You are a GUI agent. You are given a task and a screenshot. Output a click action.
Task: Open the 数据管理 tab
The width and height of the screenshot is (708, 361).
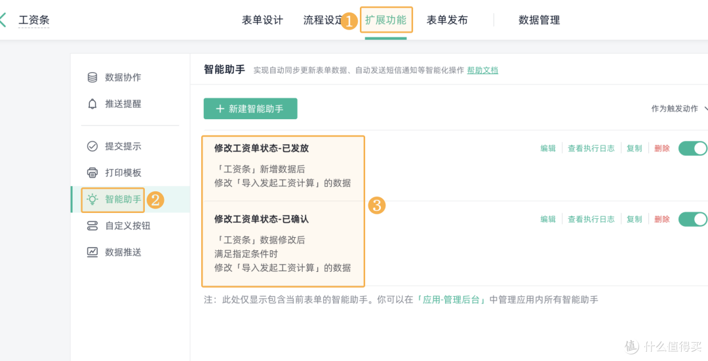(x=539, y=20)
